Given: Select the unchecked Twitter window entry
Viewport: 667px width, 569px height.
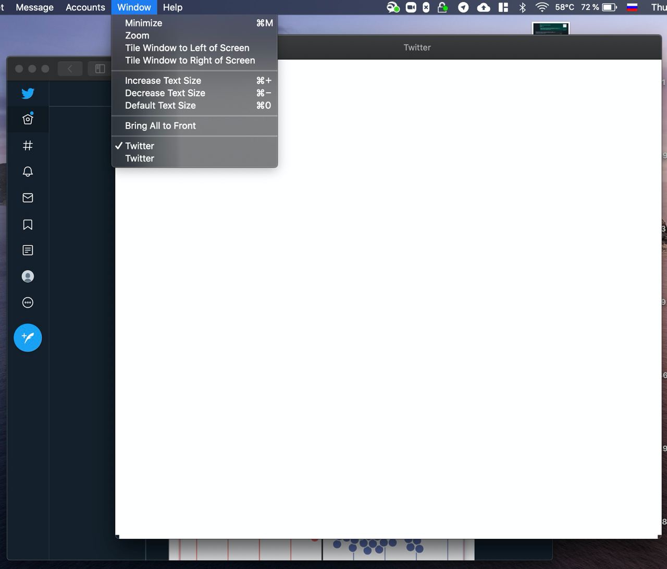Looking at the screenshot, I should (x=194, y=159).
